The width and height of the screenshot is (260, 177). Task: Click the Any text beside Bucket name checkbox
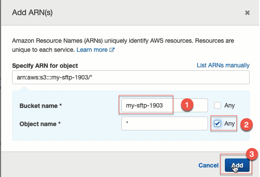(230, 105)
